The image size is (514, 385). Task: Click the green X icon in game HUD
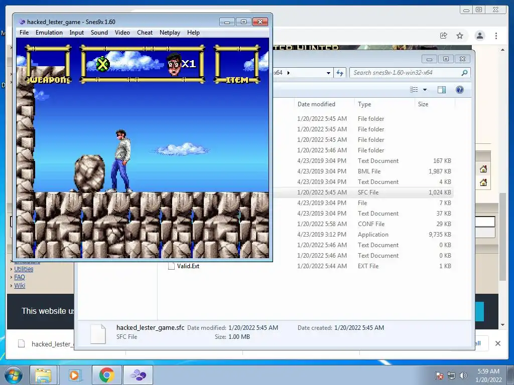point(102,64)
